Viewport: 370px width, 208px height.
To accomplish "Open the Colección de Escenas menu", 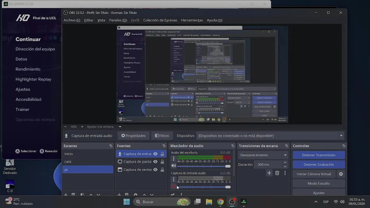I will [x=160, y=20].
